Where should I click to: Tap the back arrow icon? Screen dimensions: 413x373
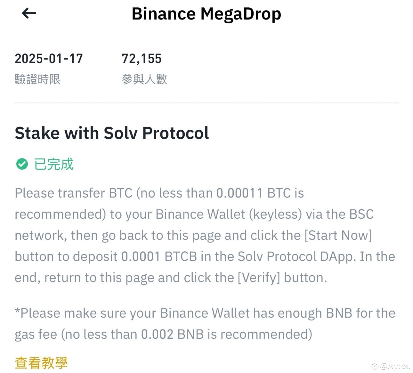pos(29,13)
